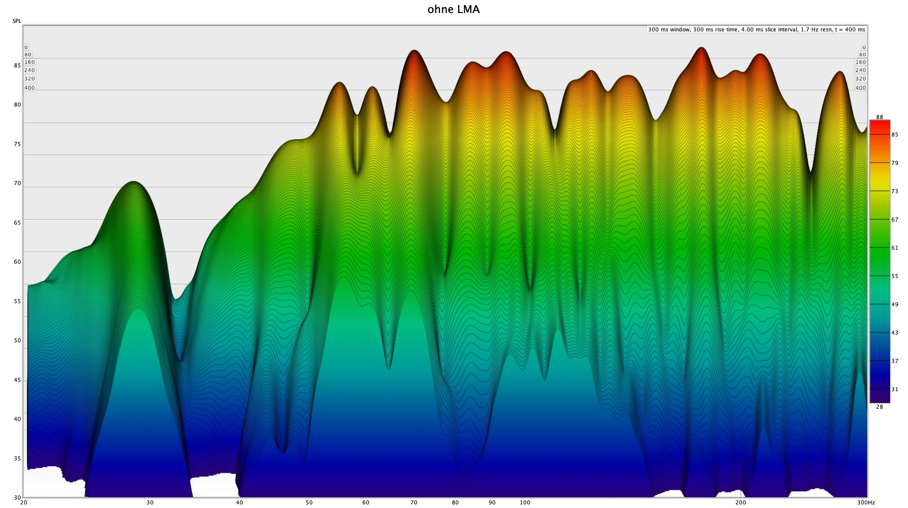
Task: Click the 320 time label at right edge
Action: (x=860, y=79)
